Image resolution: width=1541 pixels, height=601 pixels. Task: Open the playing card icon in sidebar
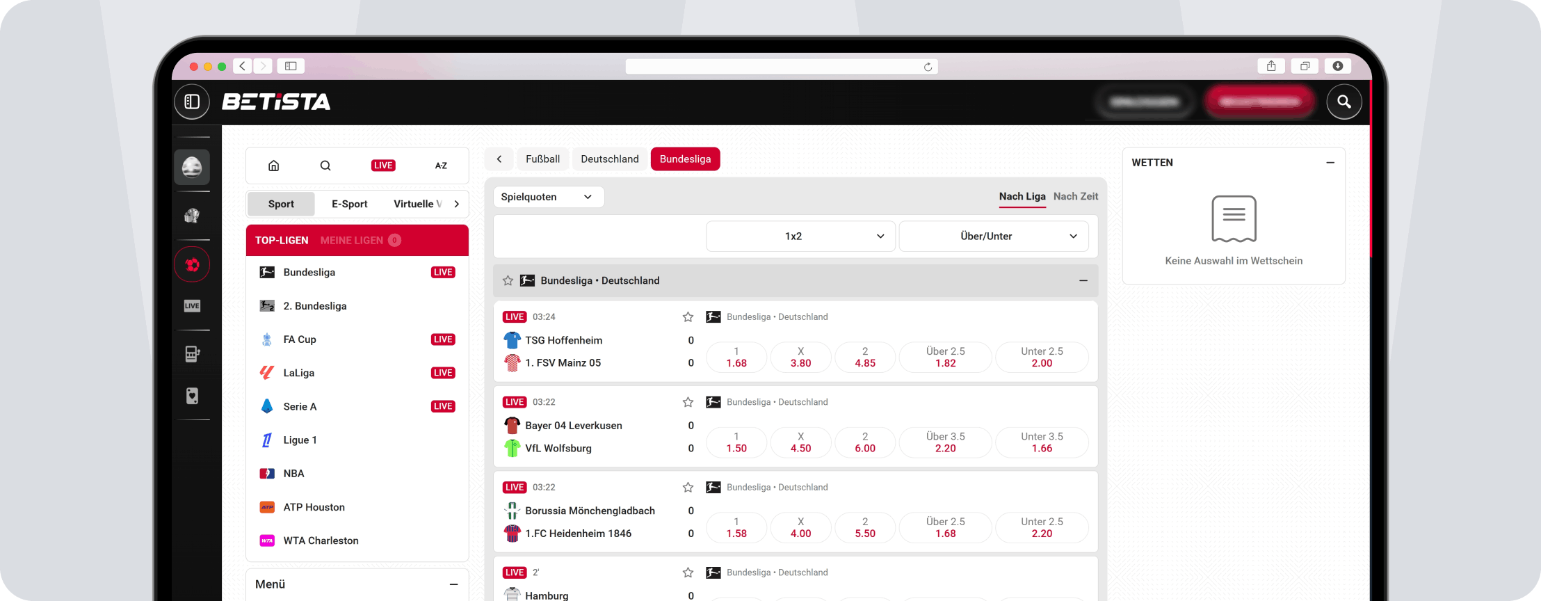192,396
